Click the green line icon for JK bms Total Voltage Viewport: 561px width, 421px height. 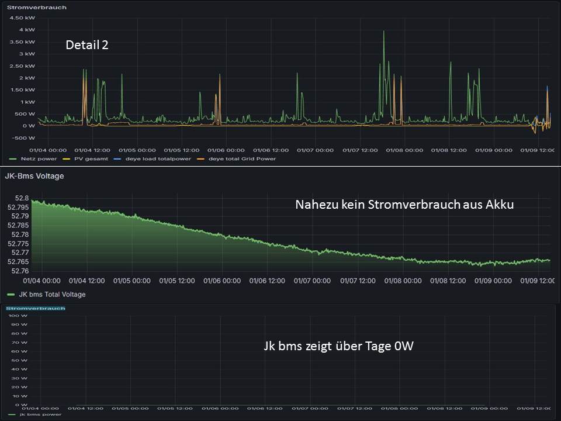(11, 295)
